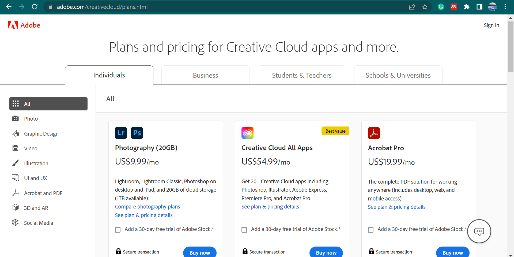Screen dimensions: 514x257
Task: Click the page vertical scrollbar thumb
Action: [511, 47]
